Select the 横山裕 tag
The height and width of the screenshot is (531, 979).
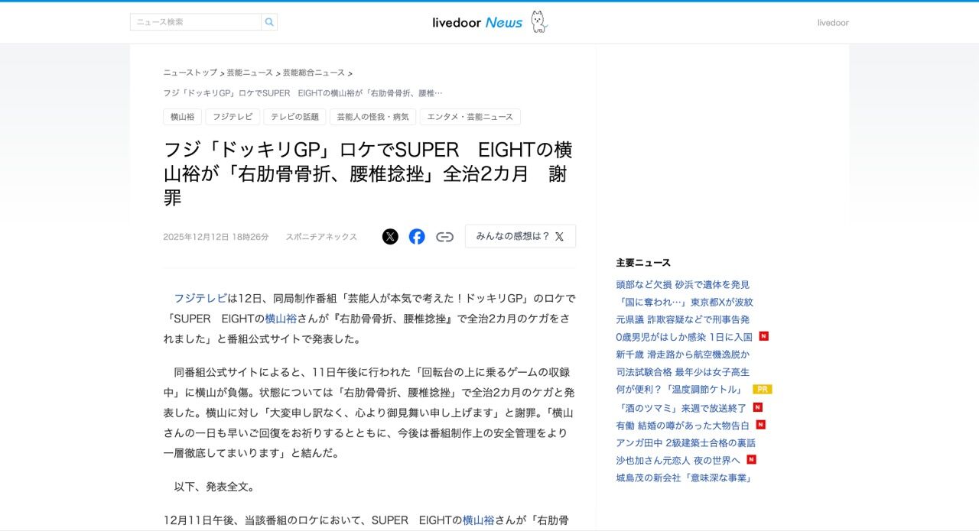click(x=182, y=117)
